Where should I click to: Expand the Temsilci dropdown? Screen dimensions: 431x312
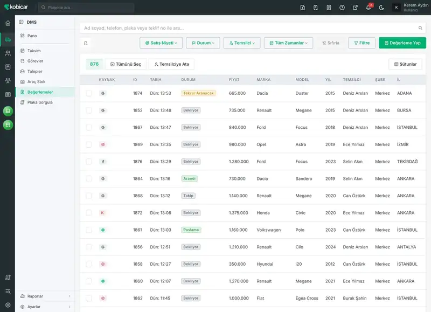point(242,43)
